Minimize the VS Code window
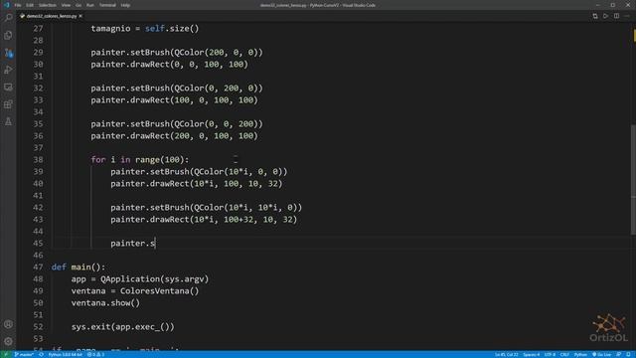 597,5
